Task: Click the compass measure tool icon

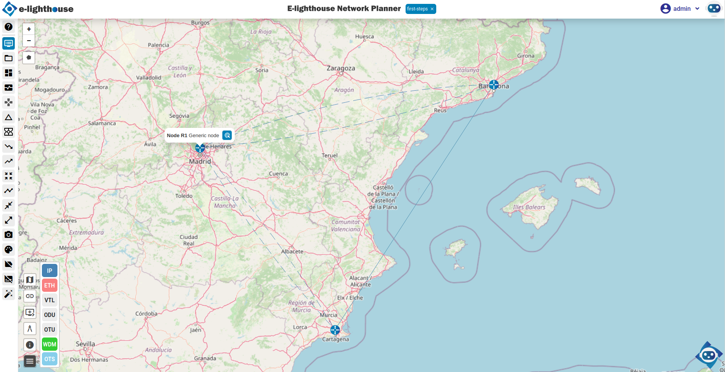Action: point(30,329)
